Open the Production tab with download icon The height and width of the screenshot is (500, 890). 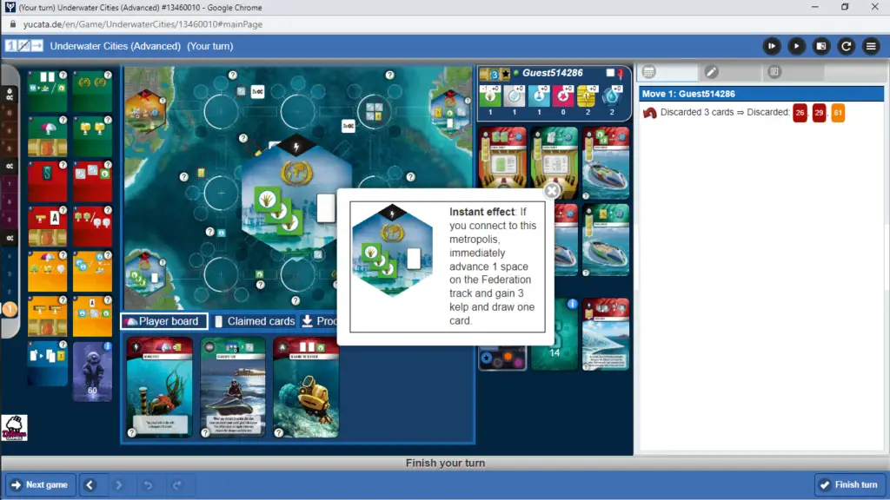(319, 321)
